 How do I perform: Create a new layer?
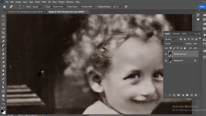[x=192, y=95]
